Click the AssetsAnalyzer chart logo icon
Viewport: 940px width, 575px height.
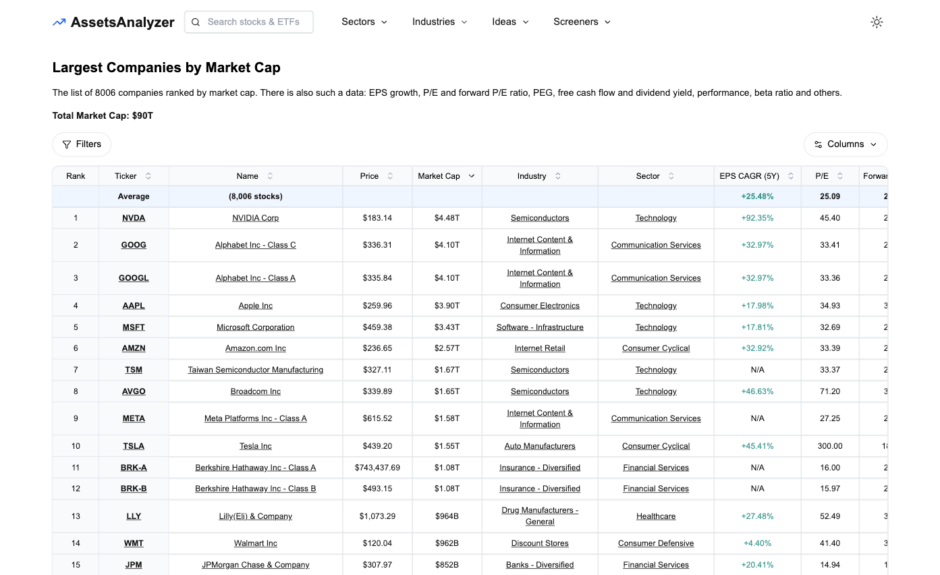pos(59,22)
